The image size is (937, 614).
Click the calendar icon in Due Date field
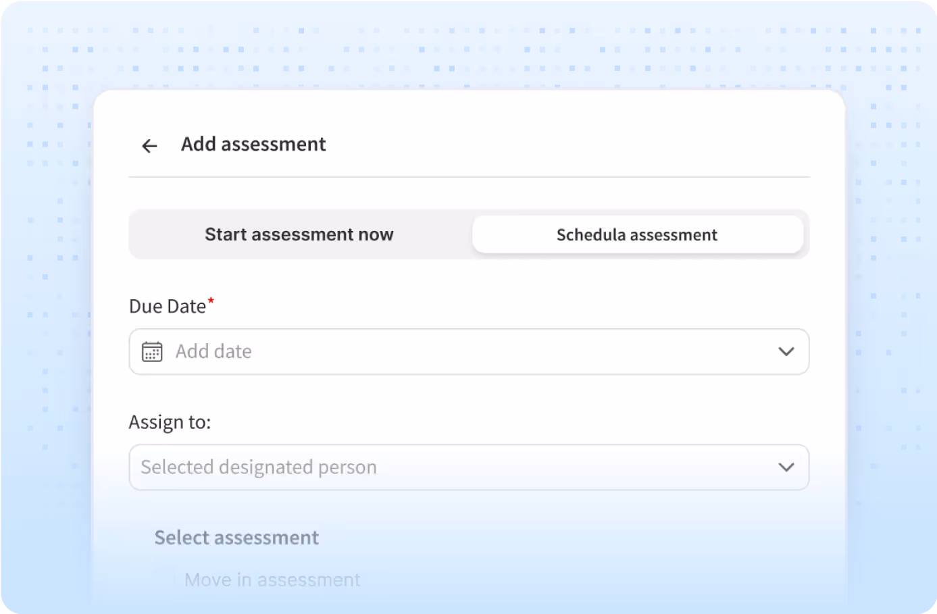152,351
